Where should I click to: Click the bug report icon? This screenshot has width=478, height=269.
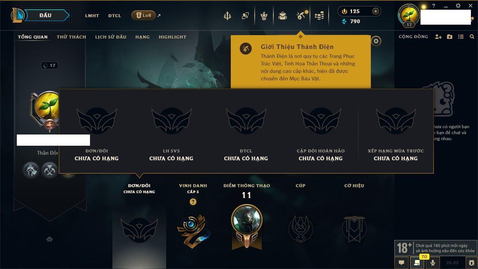click(x=472, y=263)
